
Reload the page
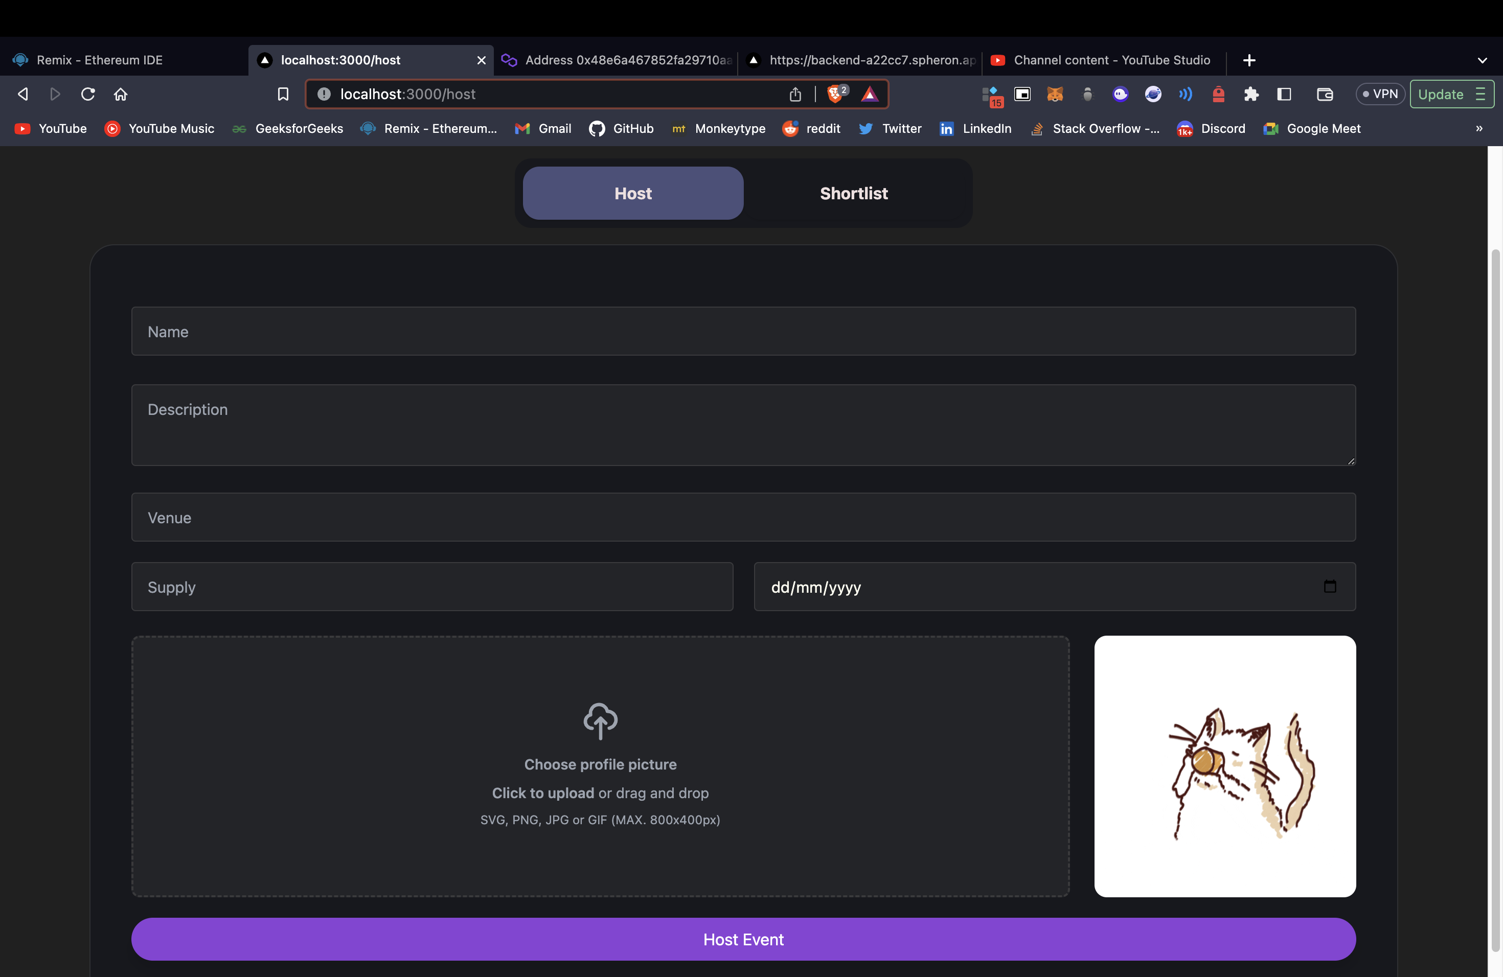pos(88,94)
